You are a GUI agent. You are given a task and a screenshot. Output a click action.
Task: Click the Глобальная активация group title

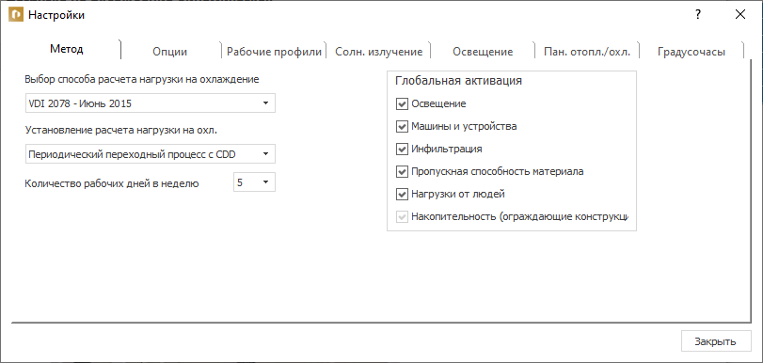458,81
